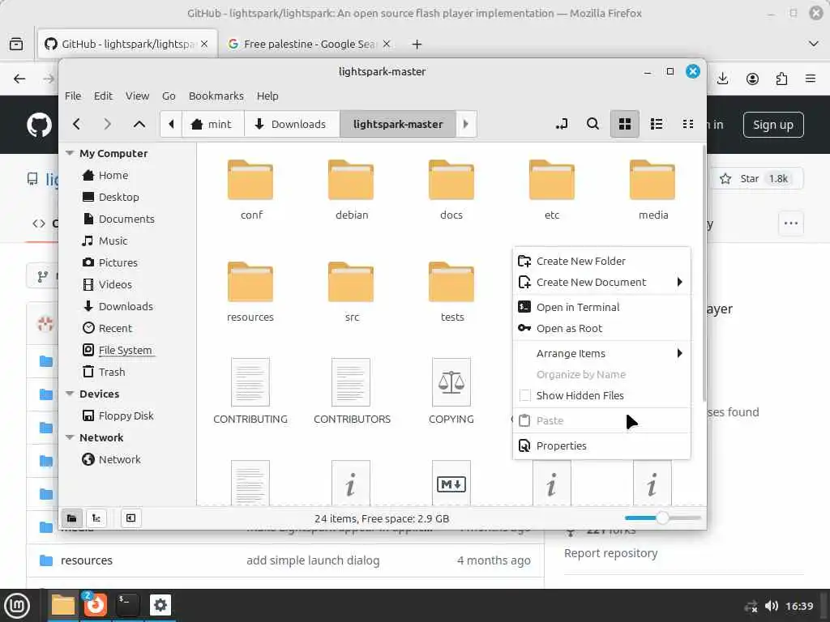This screenshot has width=830, height=622.
Task: Switch to list view
Action: [657, 124]
